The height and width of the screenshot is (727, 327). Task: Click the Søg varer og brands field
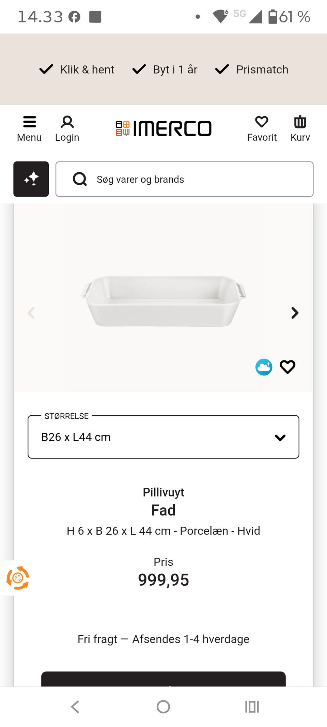click(x=184, y=179)
